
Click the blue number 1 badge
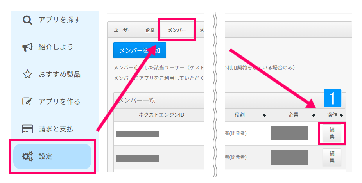click(333, 98)
